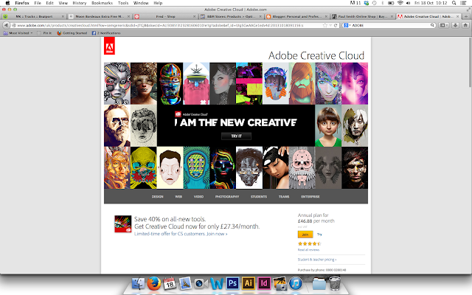Open the Trash in the Dock
This screenshot has width=472, height=295.
(335, 283)
